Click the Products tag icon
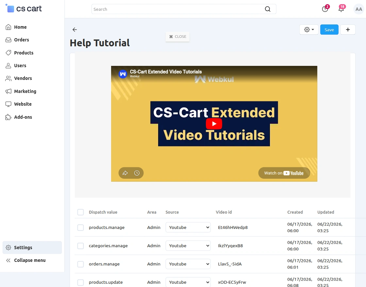Screen dimensions: 366x287 [8, 53]
